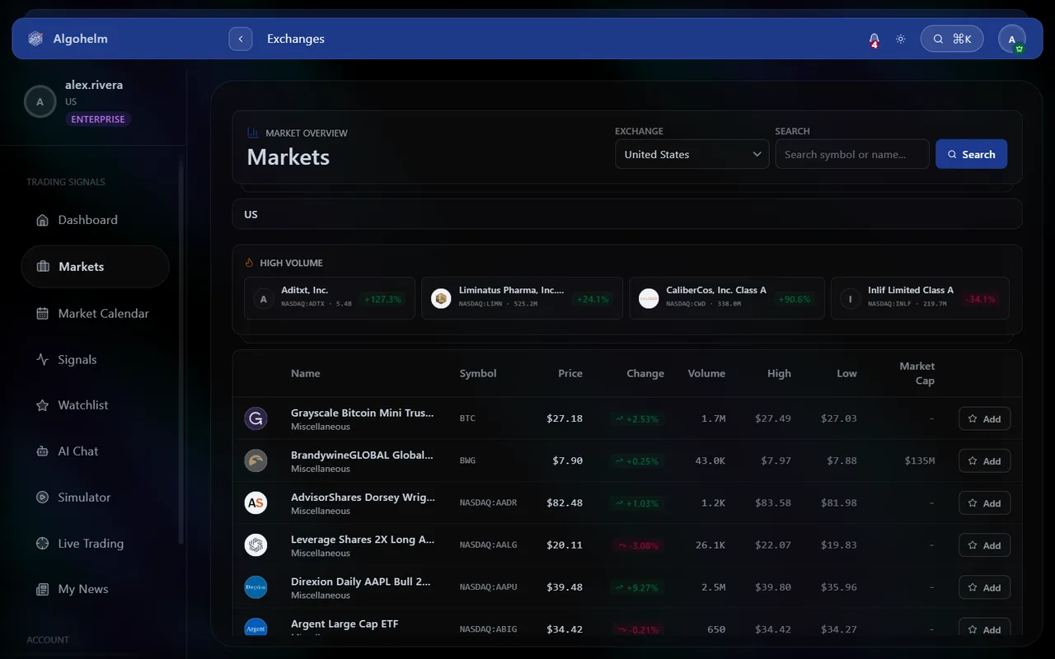Click the NASDAQ:AADR symbol cell
This screenshot has height=659, width=1055.
(488, 502)
